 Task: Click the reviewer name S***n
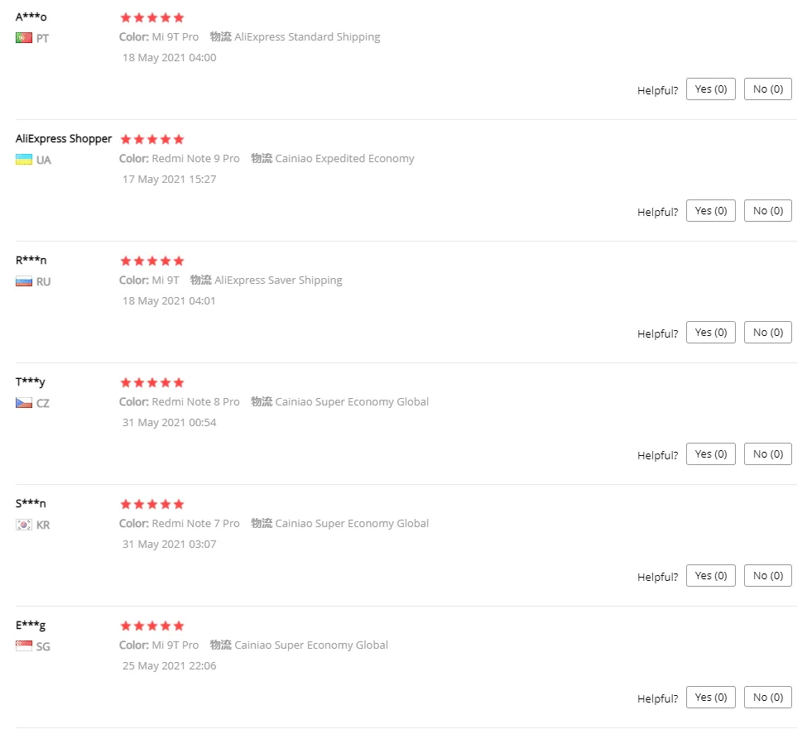pos(31,504)
